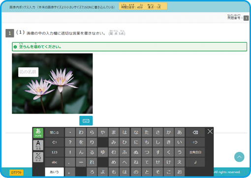This screenshot has width=251, height=178.
Task: Tap the は key
Action: tap(125, 132)
